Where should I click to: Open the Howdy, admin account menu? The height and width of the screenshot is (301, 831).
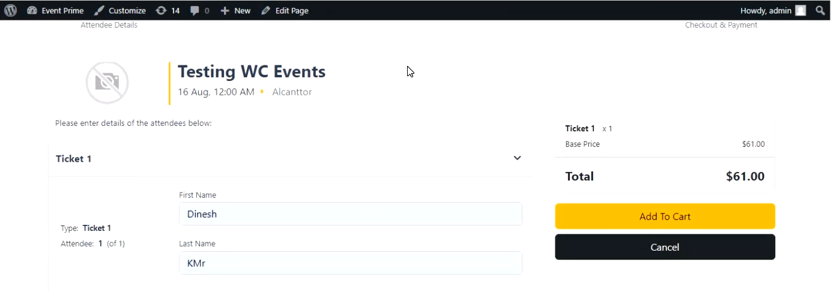[766, 10]
